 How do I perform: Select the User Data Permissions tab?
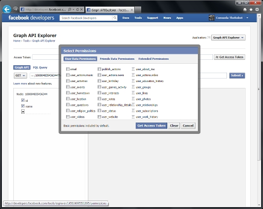[80, 59]
